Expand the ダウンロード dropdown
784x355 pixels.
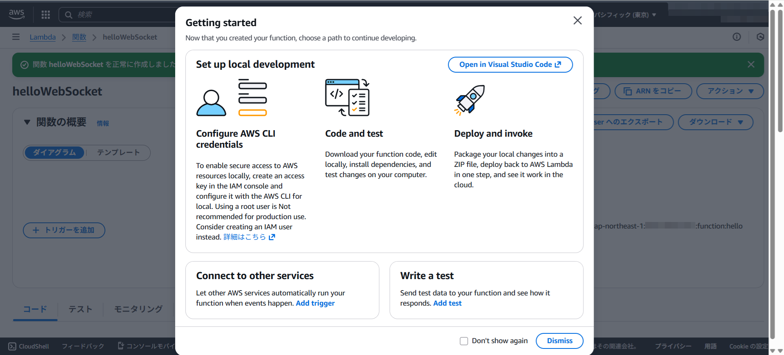[715, 122]
